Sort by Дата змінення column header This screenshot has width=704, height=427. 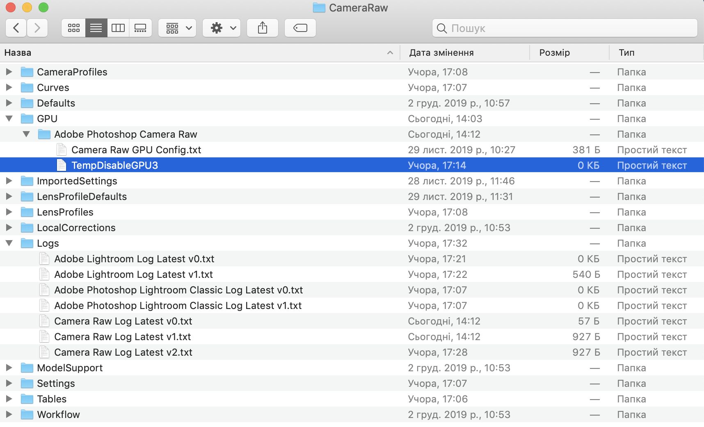click(465, 52)
